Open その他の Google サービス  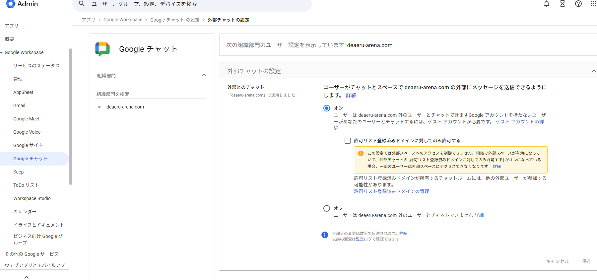(32, 254)
